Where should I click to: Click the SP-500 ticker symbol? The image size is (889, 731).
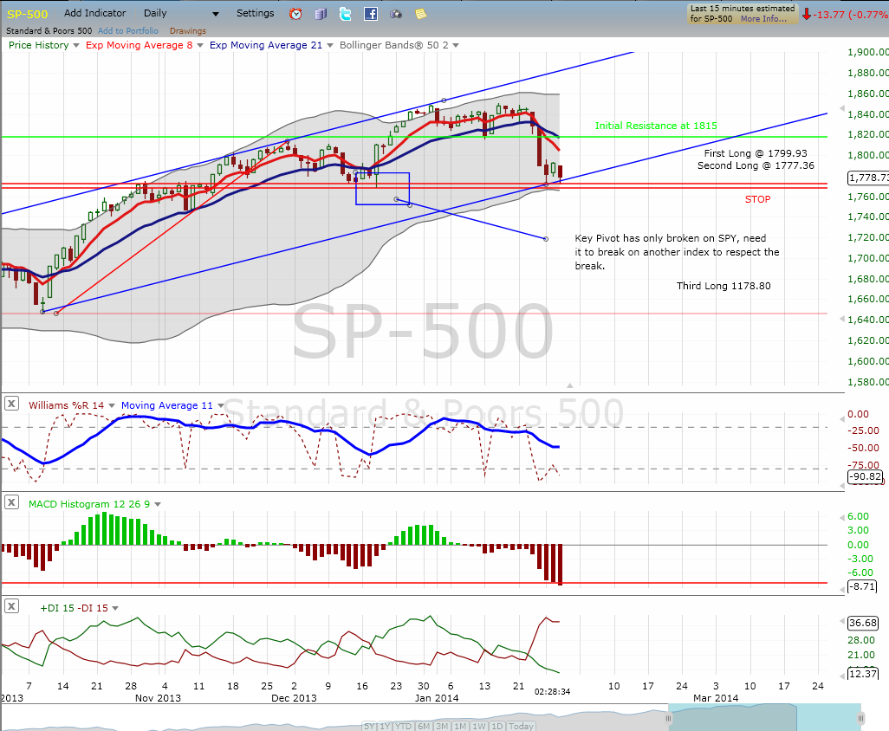[27, 14]
